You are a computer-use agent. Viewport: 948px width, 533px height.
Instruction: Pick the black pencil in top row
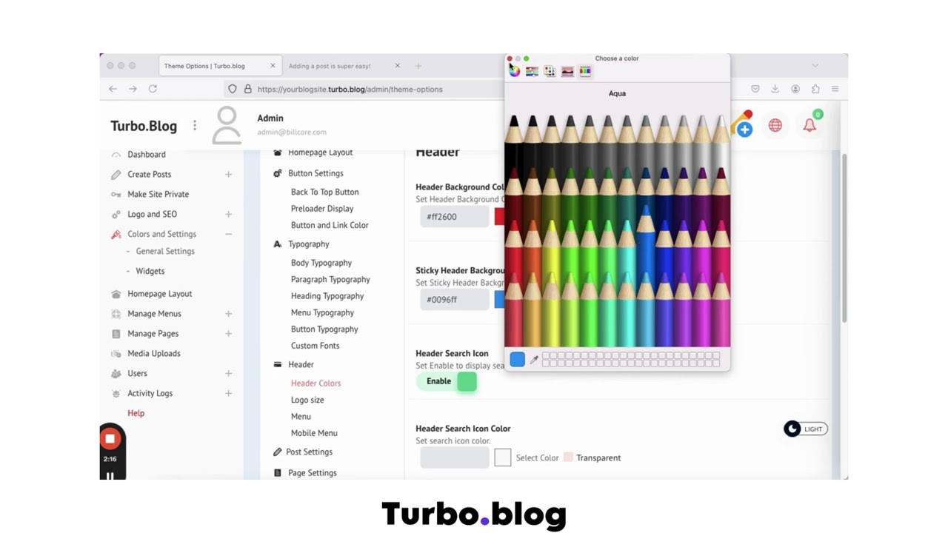pos(514,141)
